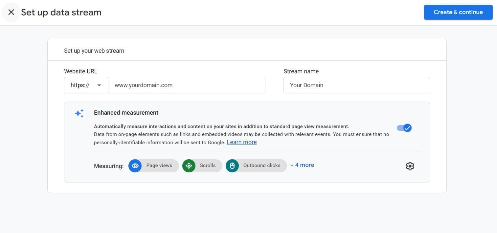Screen dimensions: 497x233
Task: Click the Enhanced measurement sparkle icon
Action: 79,113
